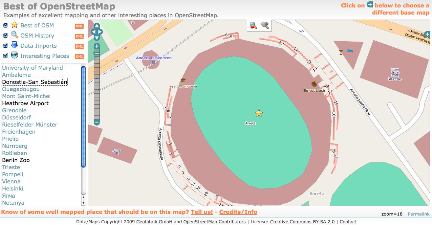Select Helsinki in the places list

(13, 188)
